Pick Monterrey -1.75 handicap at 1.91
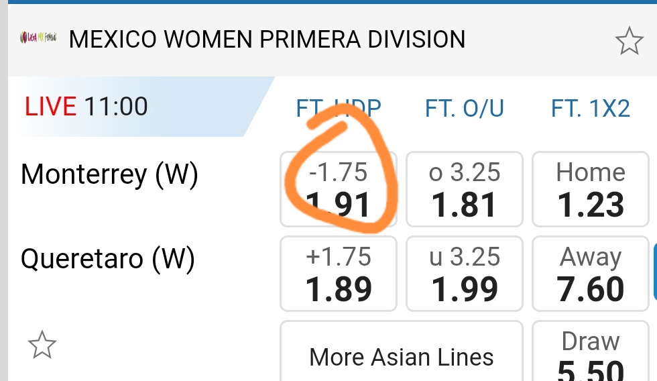657x381 pixels. (339, 190)
